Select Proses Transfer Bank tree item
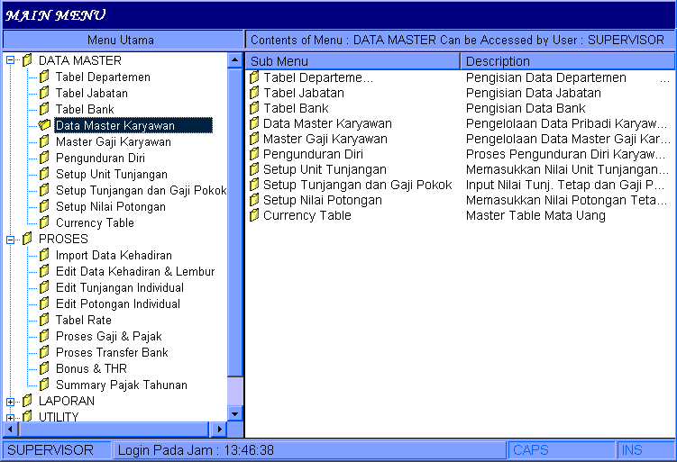 (112, 352)
